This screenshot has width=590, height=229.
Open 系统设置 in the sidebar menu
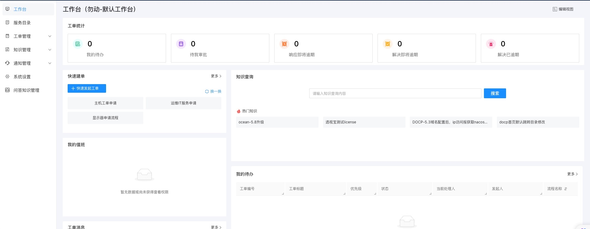(x=28, y=77)
